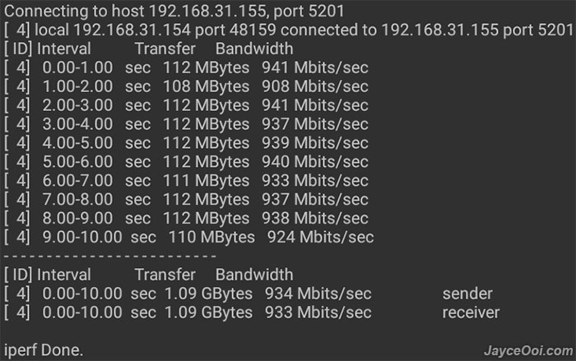576x361 pixels.
Task: Select the second 'Interval' header in summary
Action: click(63, 275)
